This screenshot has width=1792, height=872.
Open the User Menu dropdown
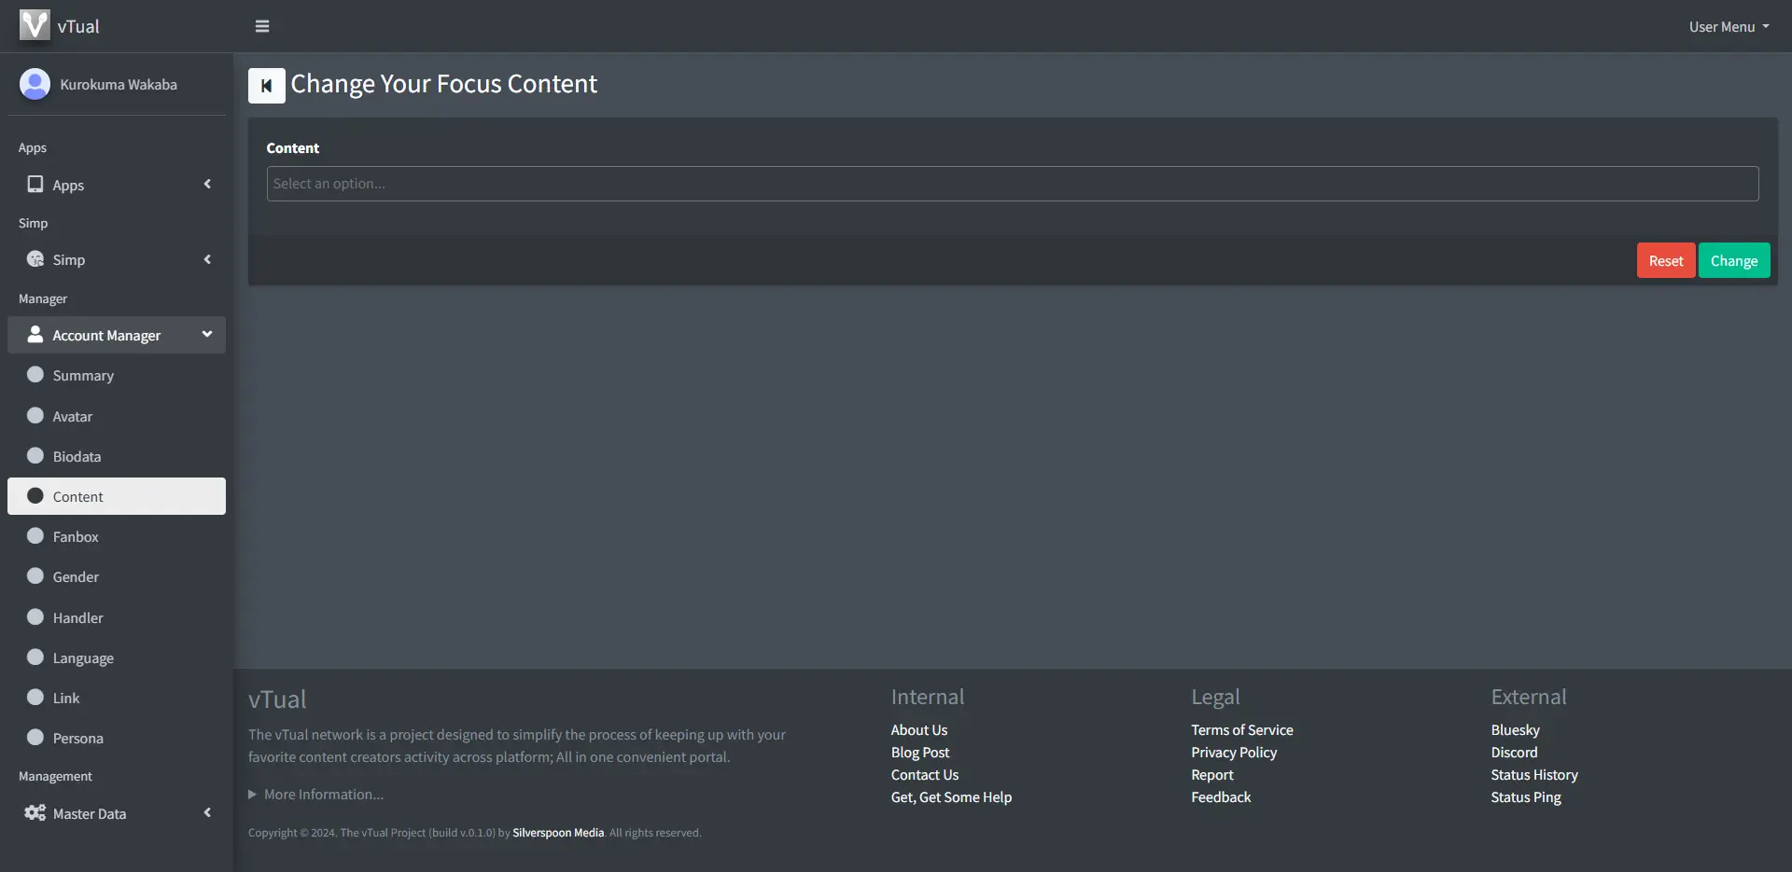[1728, 27]
